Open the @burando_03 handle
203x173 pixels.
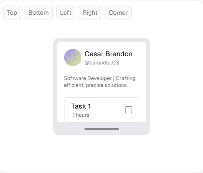click(102, 63)
